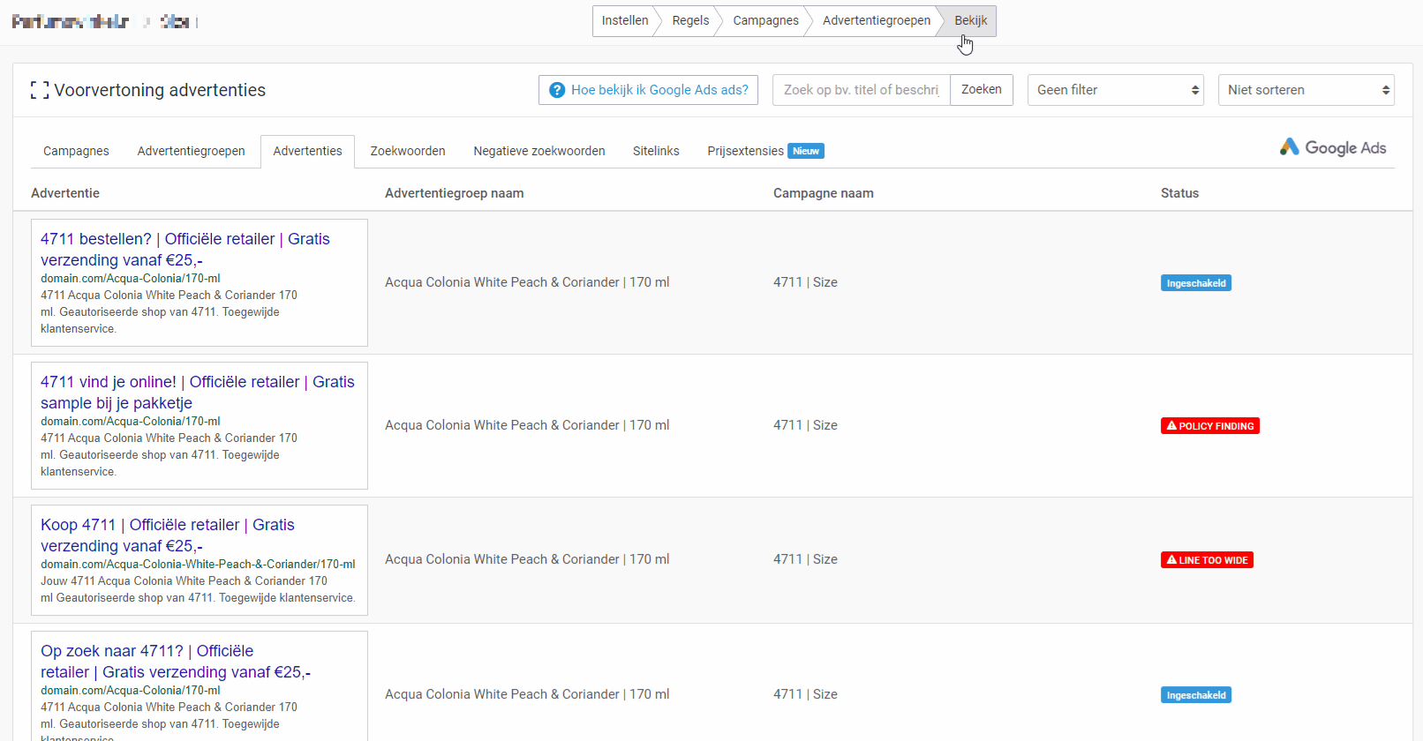Click the Campagne naam column header
Viewport: 1423px width, 741px height.
(x=824, y=193)
